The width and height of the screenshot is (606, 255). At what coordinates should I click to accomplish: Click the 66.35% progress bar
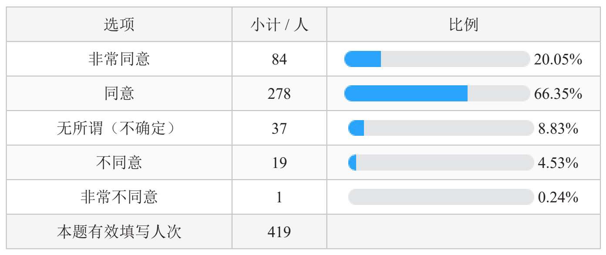(437, 93)
